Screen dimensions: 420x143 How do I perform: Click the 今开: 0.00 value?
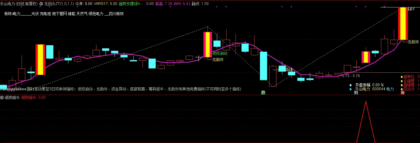[x=84, y=4]
